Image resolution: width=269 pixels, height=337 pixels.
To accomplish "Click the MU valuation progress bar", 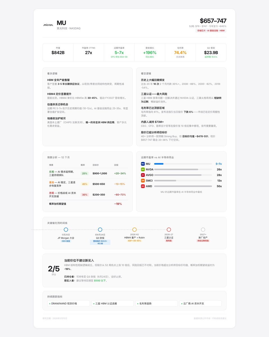I will (183, 164).
